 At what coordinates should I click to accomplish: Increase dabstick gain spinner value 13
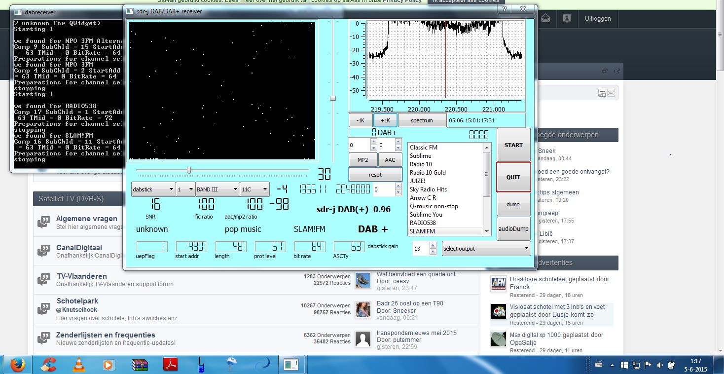(x=433, y=245)
